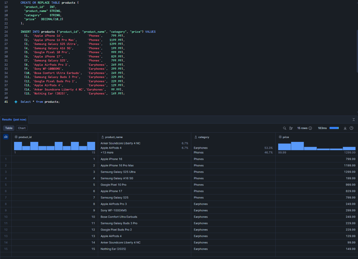Screen dimensions: 358x259
Task: Expand the '+13 more' product names
Action: pyautogui.click(x=107, y=152)
